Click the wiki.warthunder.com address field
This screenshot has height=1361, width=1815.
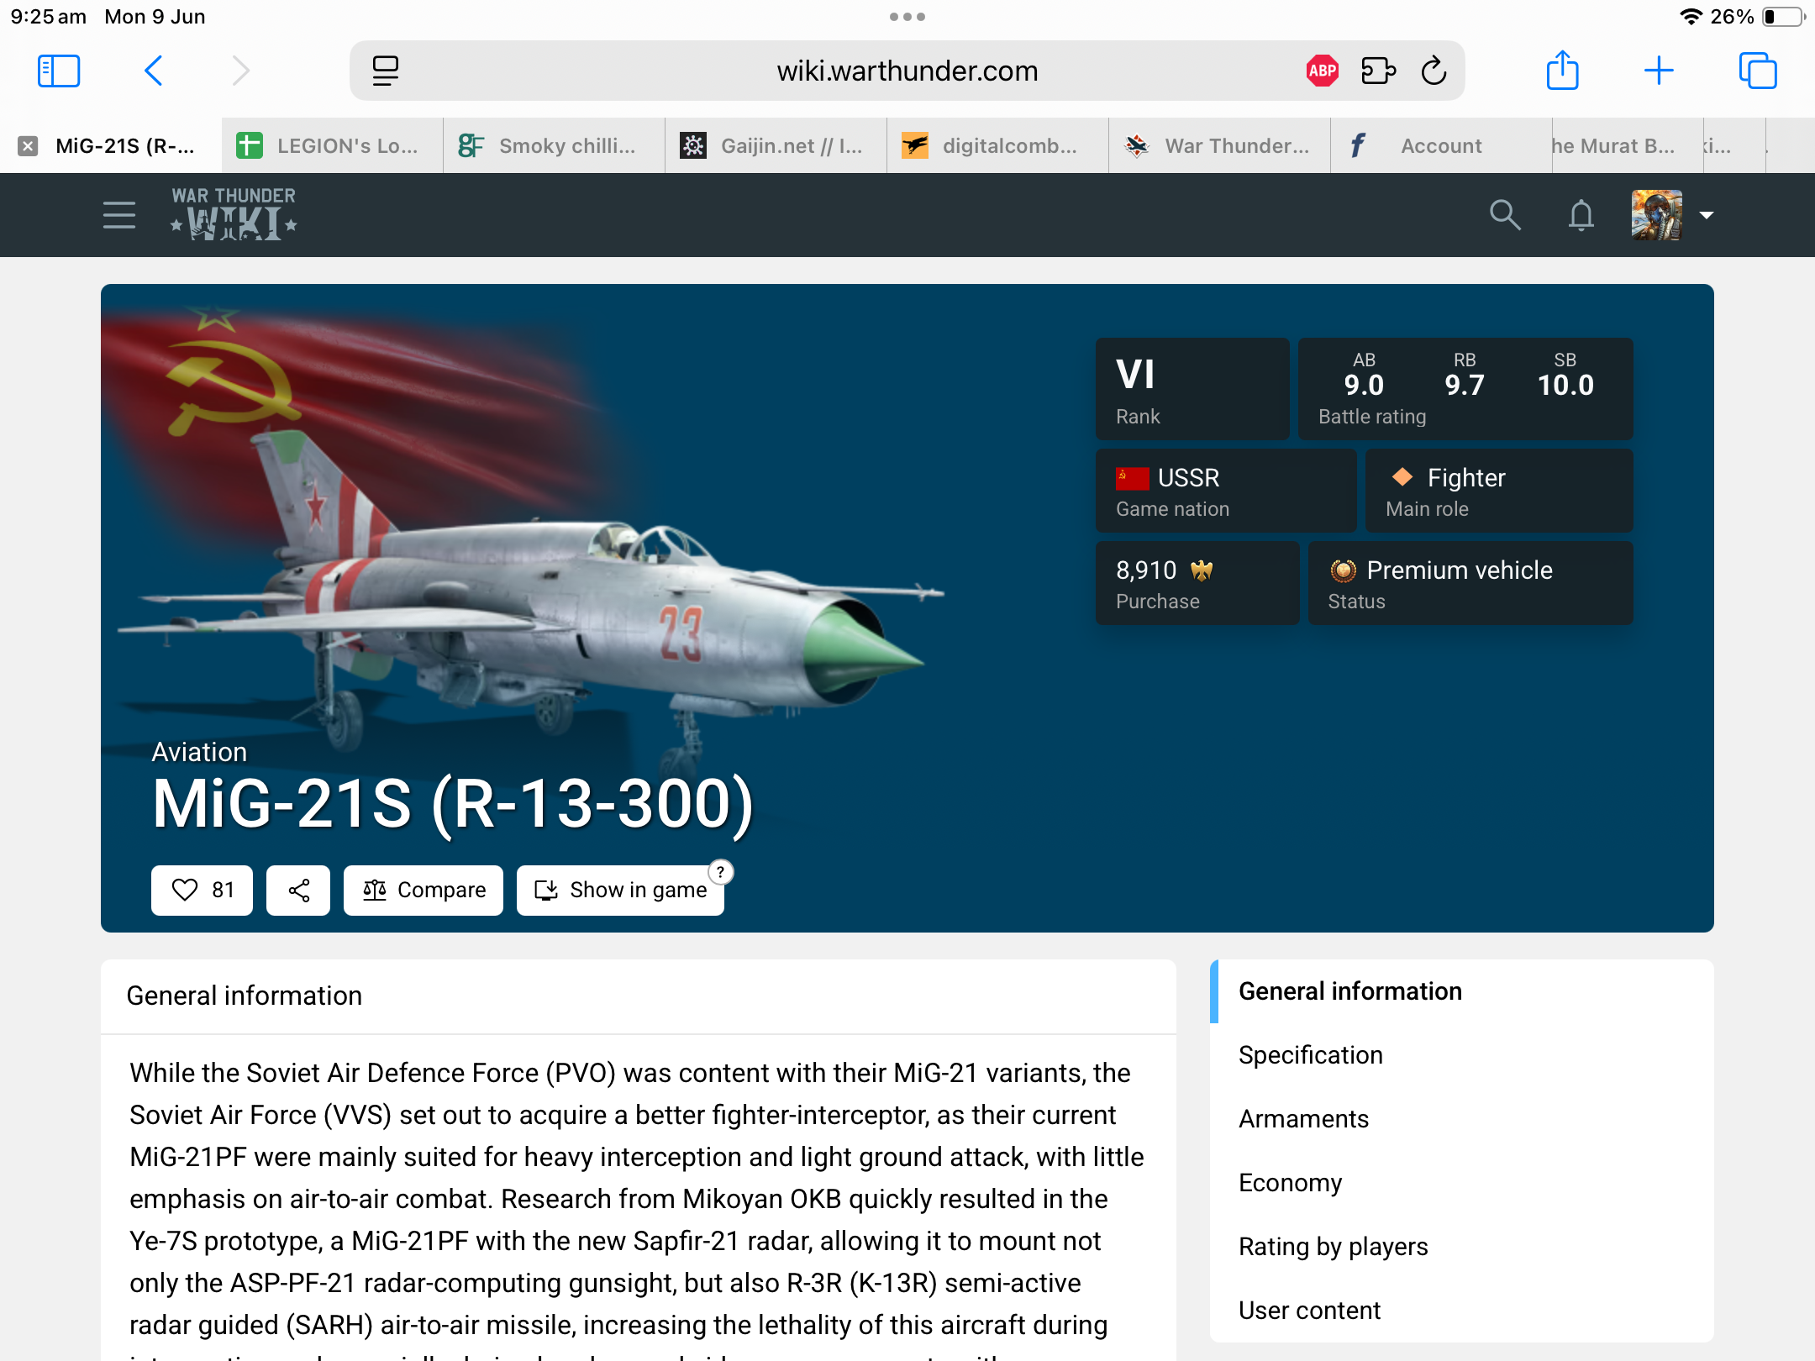tap(907, 71)
